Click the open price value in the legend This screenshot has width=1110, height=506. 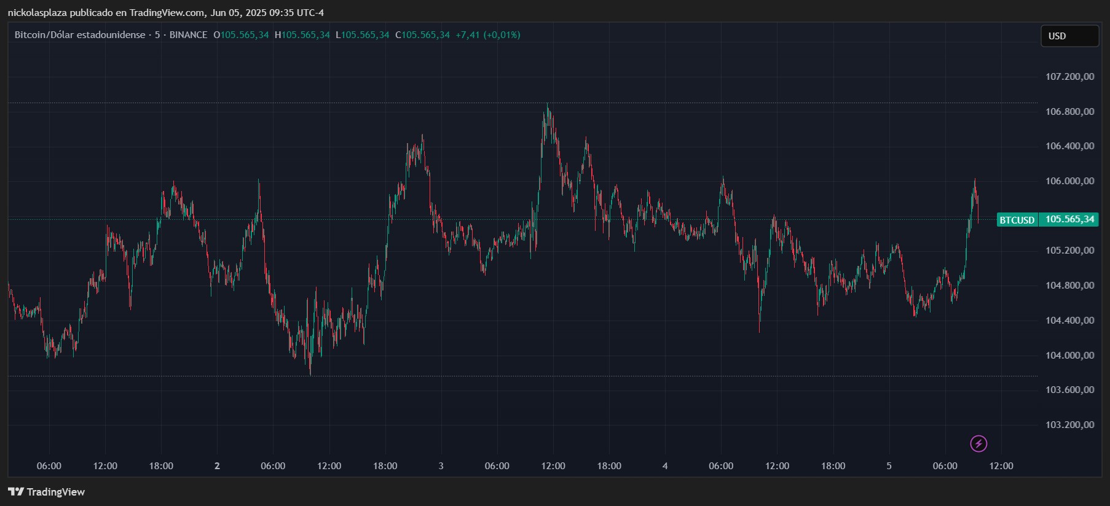[x=244, y=35]
